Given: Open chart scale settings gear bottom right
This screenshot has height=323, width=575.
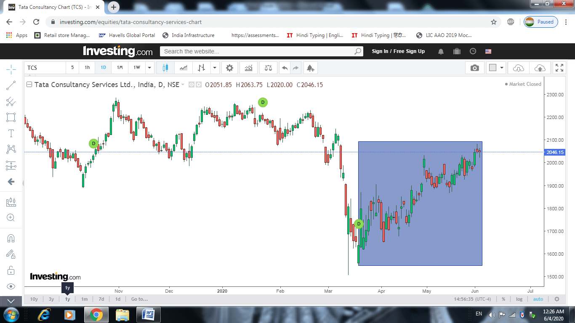Looking at the screenshot, I should point(557,299).
